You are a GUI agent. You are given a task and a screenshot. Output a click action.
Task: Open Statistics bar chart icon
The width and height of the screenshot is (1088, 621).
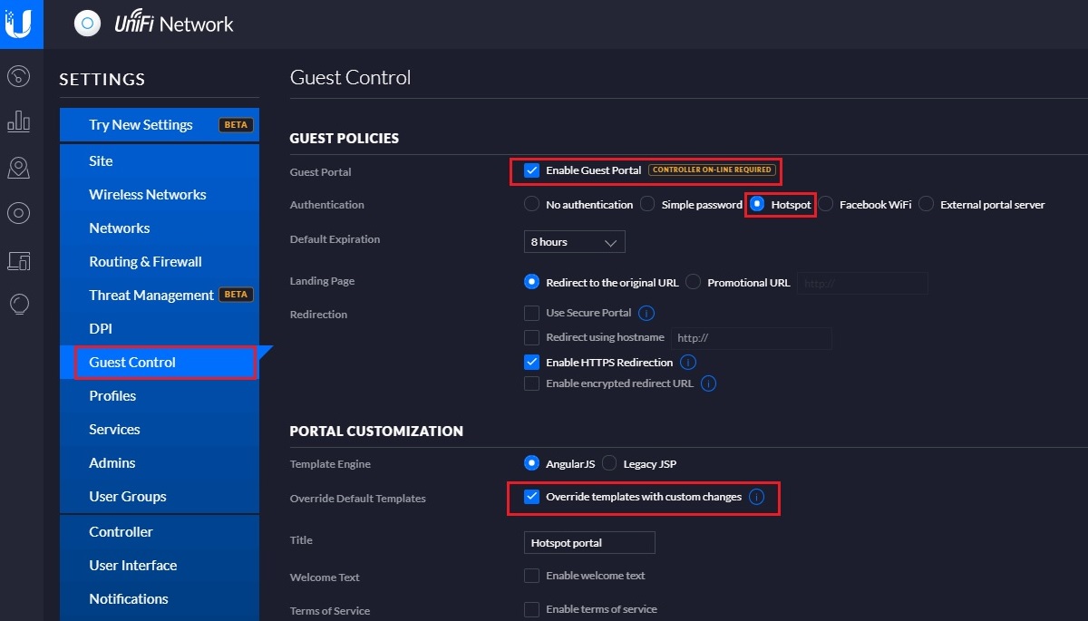coord(19,121)
